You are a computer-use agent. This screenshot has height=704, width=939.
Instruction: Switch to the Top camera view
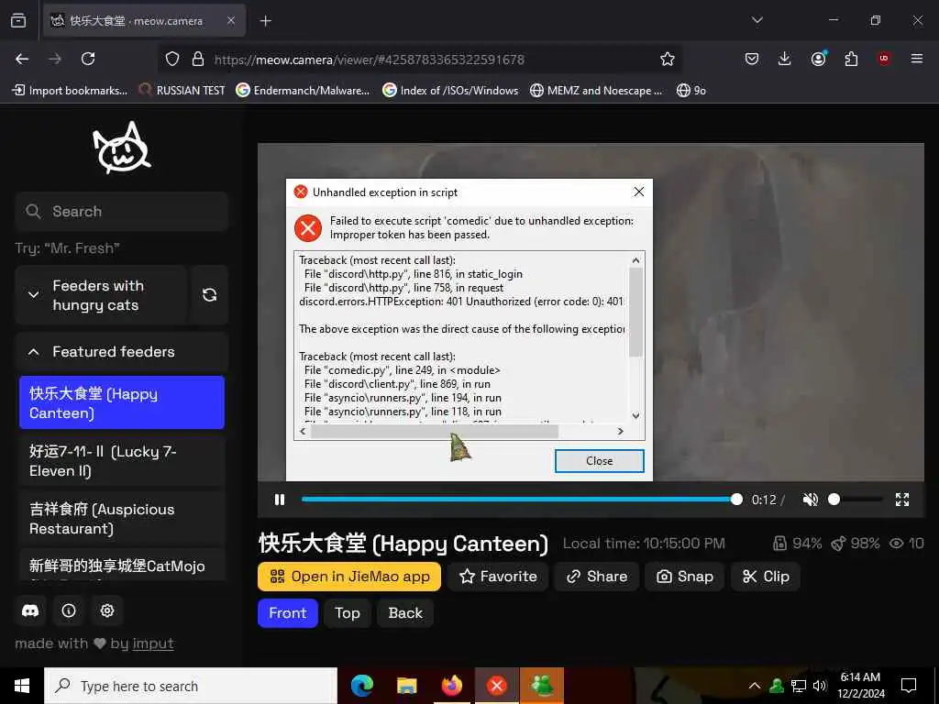pos(348,613)
